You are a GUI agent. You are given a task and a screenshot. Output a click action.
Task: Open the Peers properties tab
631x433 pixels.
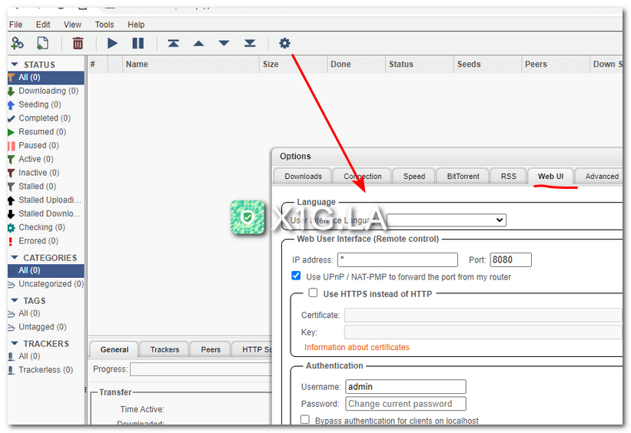211,350
